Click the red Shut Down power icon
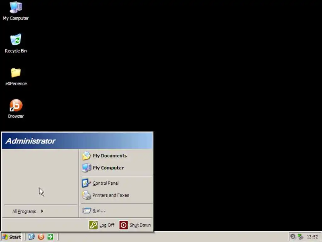 coord(124,225)
